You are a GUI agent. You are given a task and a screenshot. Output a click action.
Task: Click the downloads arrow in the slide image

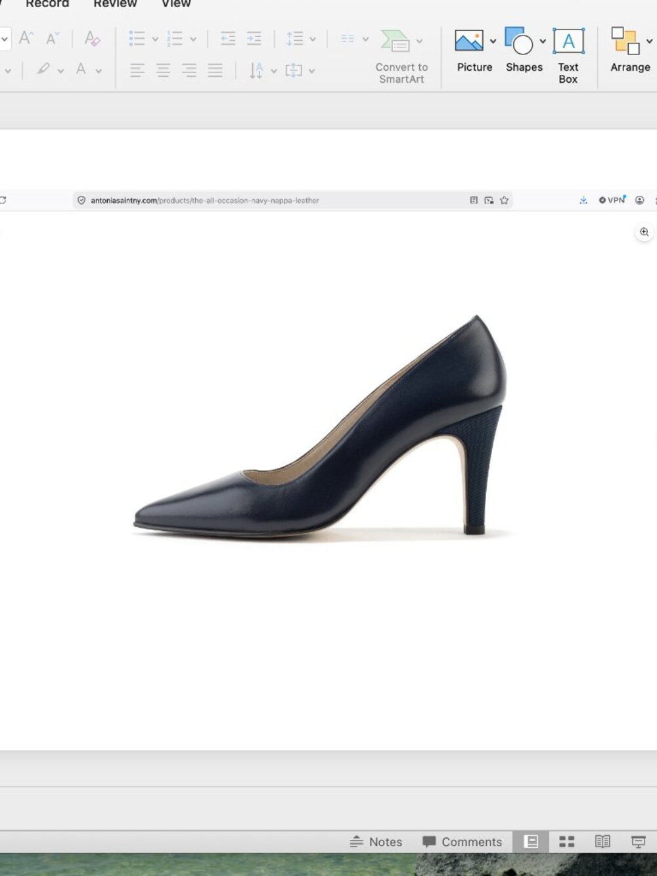[x=583, y=200]
